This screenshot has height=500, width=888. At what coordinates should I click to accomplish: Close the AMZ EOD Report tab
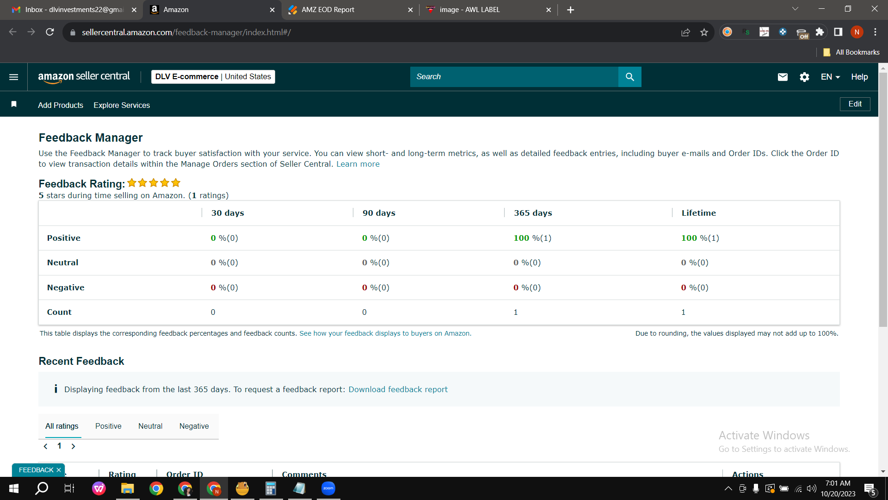tap(410, 10)
